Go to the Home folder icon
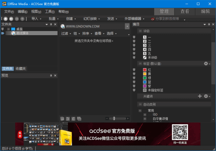This screenshot has height=151, width=216. pos(6,19)
